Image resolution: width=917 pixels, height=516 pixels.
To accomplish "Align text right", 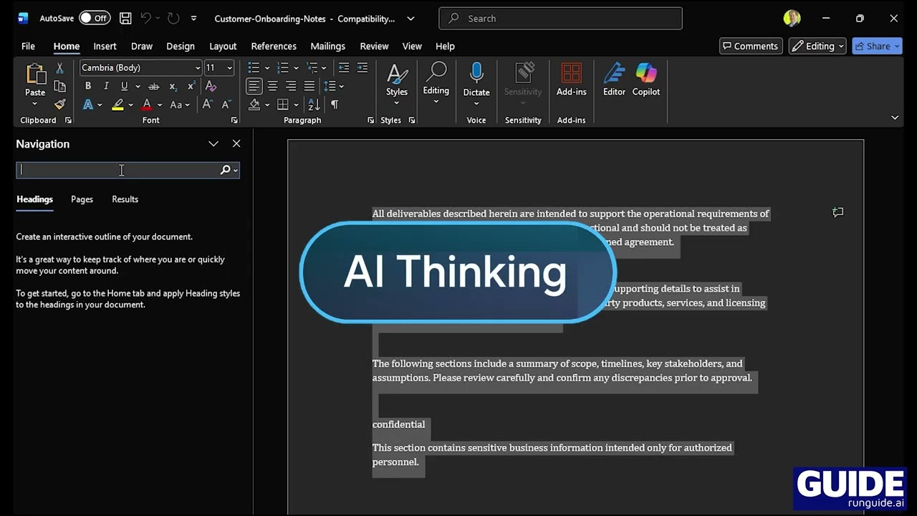I will point(291,86).
